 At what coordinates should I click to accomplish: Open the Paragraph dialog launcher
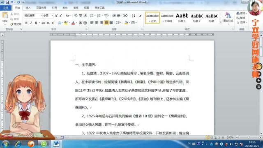pos(142,29)
